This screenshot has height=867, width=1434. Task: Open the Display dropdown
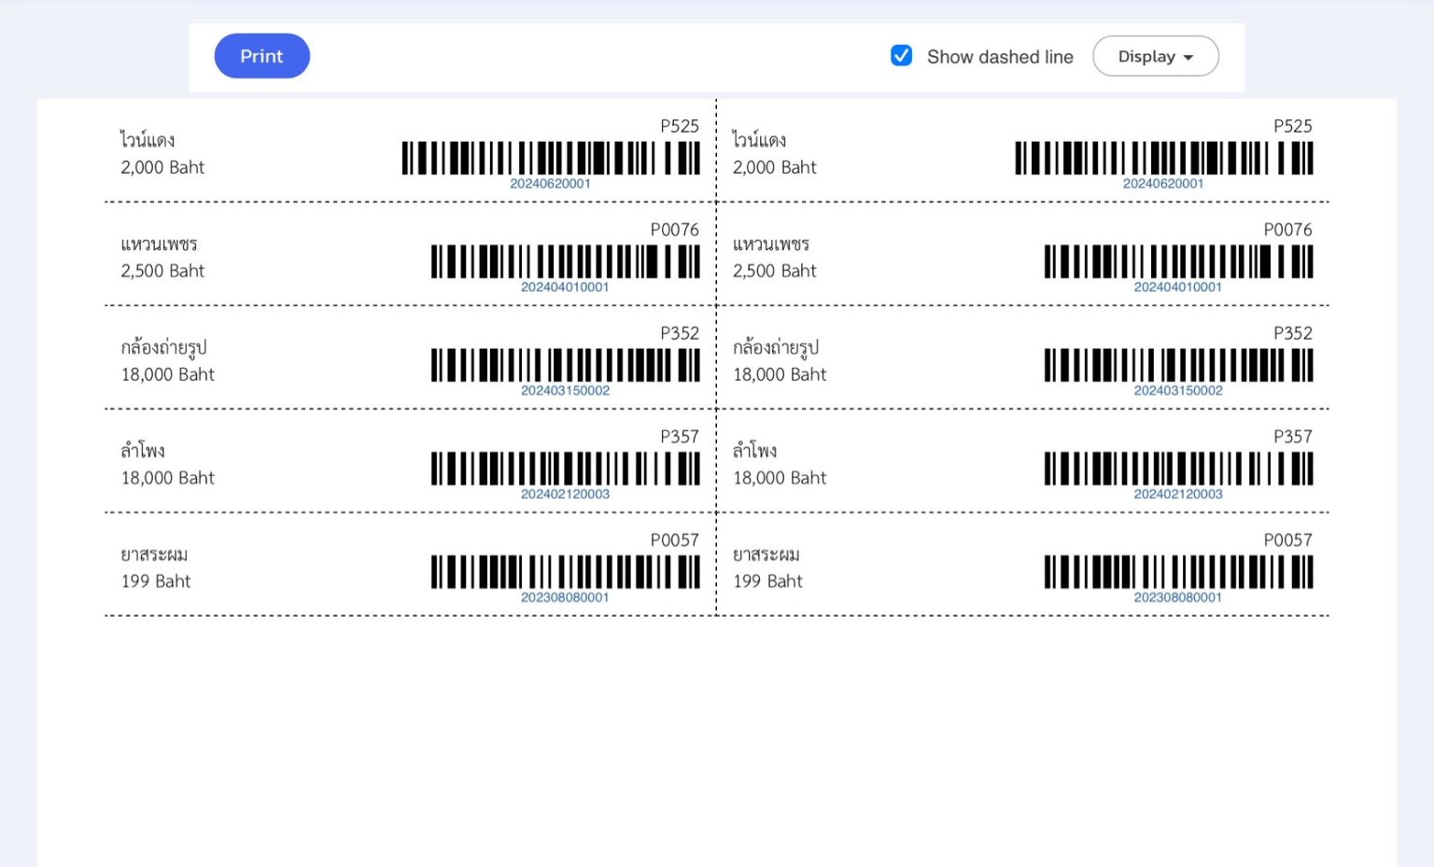1155,56
